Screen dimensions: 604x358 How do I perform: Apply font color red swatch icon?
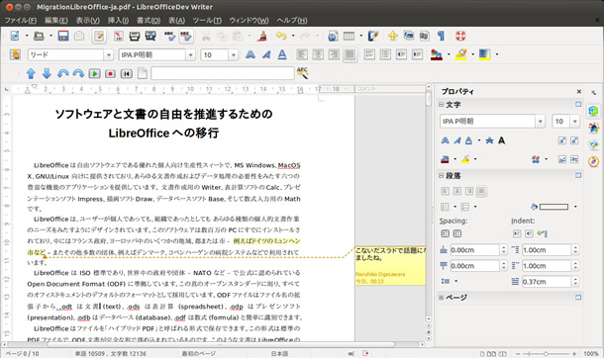(x=437, y=54)
